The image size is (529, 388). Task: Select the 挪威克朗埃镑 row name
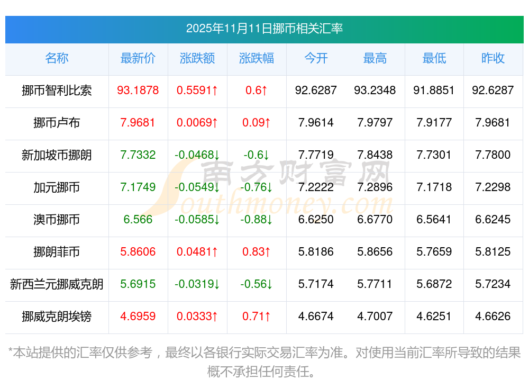(57, 317)
